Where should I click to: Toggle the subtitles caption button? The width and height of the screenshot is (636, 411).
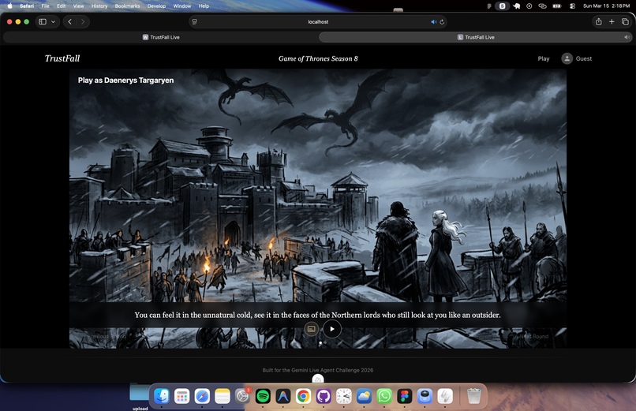coord(312,329)
